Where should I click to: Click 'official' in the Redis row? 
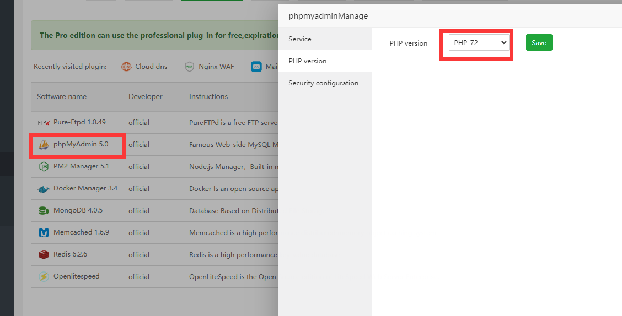click(139, 255)
